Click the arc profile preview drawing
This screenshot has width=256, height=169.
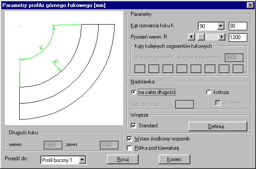pos(64,68)
